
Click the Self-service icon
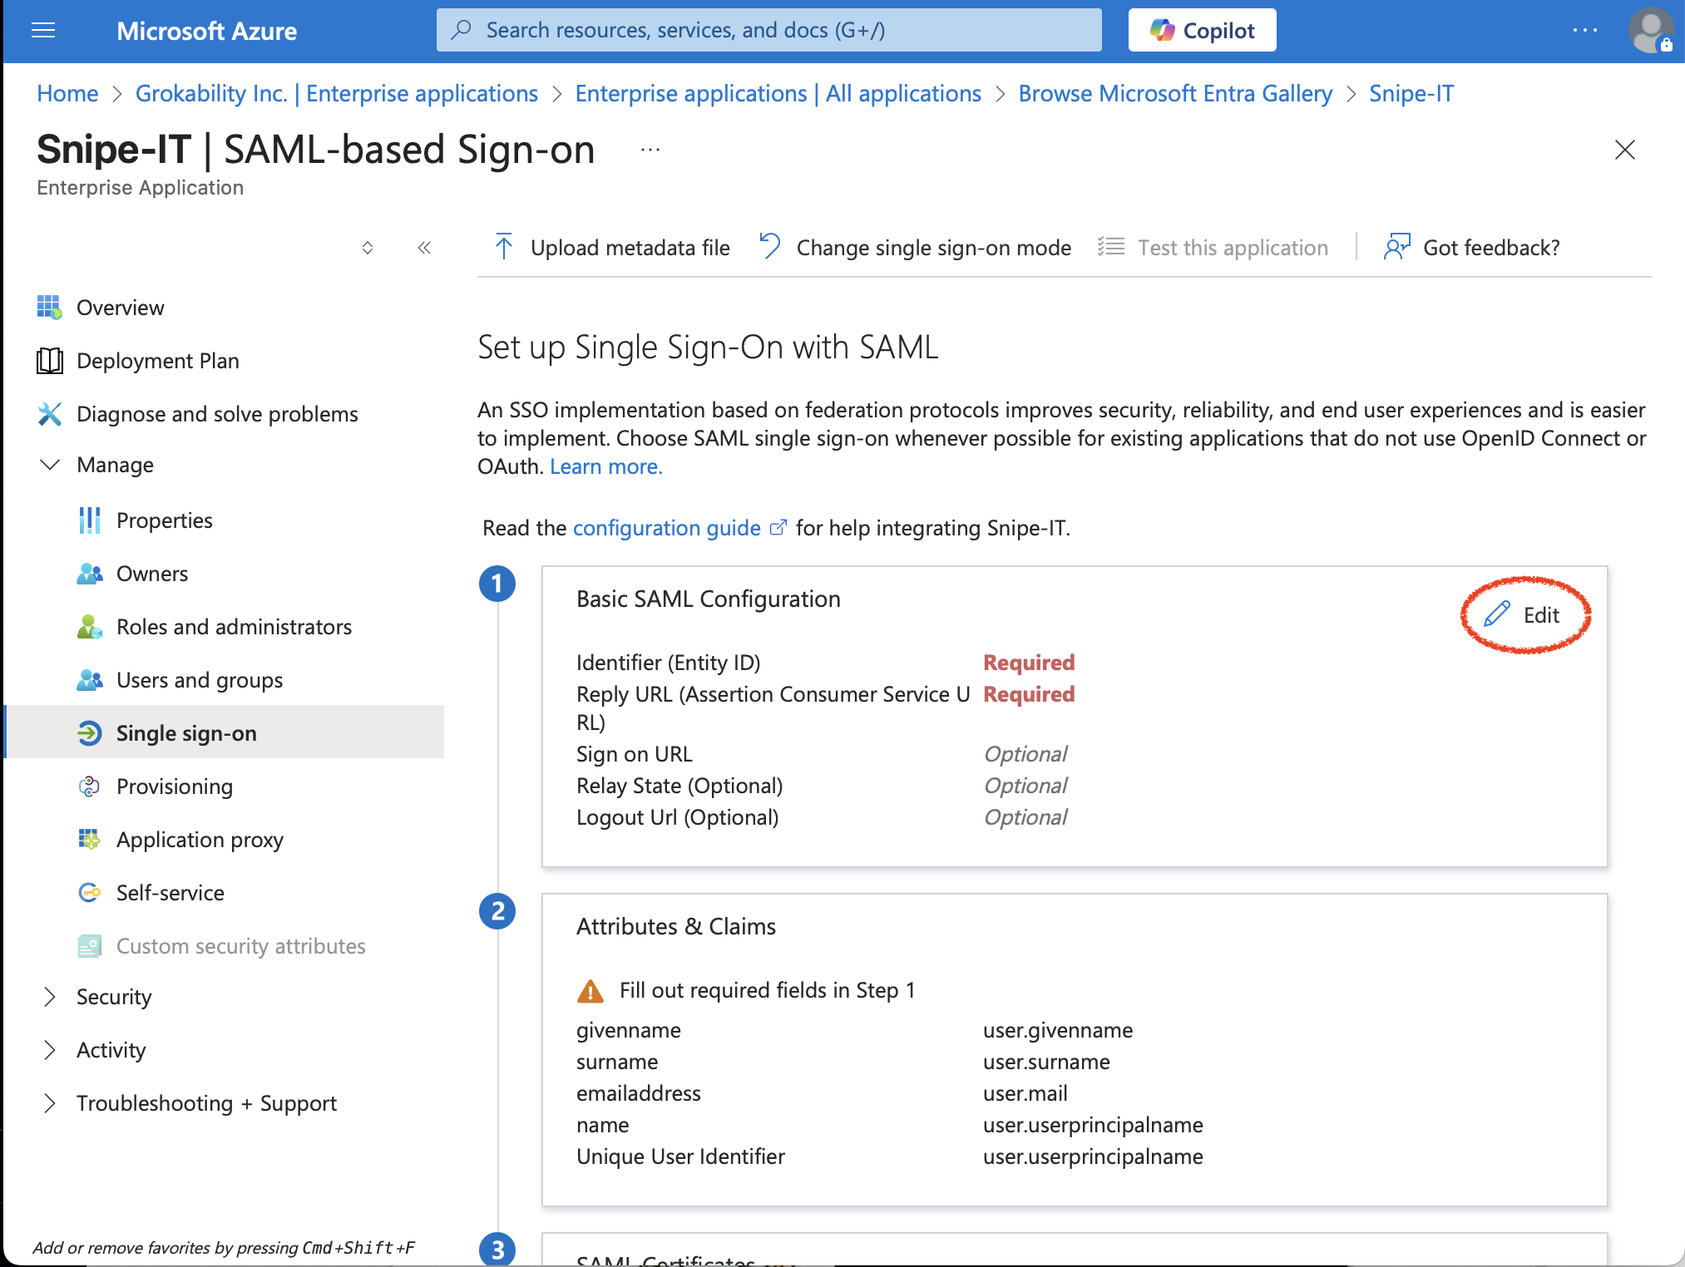89,892
